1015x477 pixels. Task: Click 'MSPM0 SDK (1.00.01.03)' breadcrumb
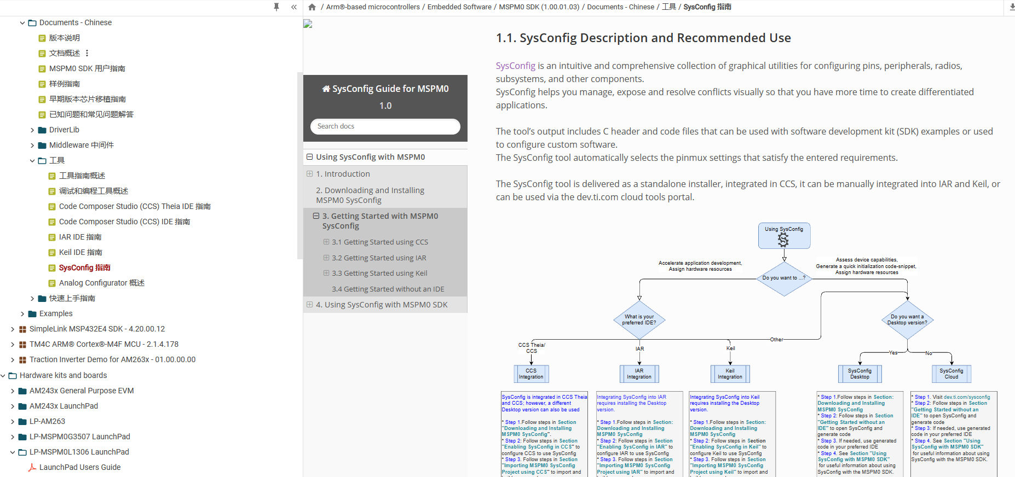(539, 7)
